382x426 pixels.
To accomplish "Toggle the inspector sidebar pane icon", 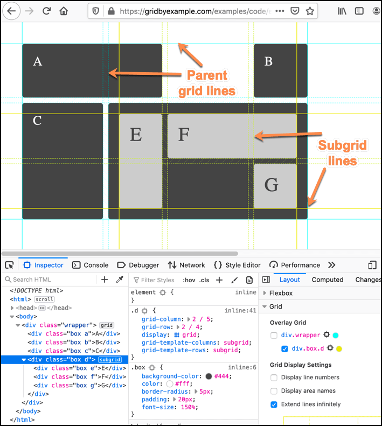I will [x=266, y=280].
